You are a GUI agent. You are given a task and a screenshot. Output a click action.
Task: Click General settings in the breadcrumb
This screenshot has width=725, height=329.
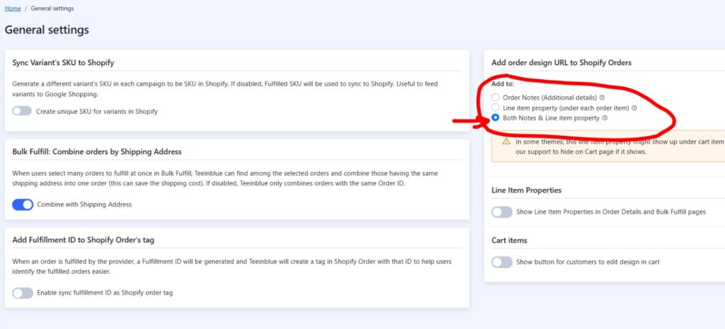[x=52, y=8]
